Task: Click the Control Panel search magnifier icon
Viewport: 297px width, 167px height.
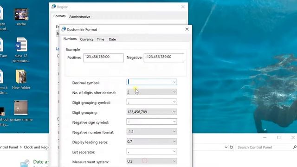Action: pos(295,147)
